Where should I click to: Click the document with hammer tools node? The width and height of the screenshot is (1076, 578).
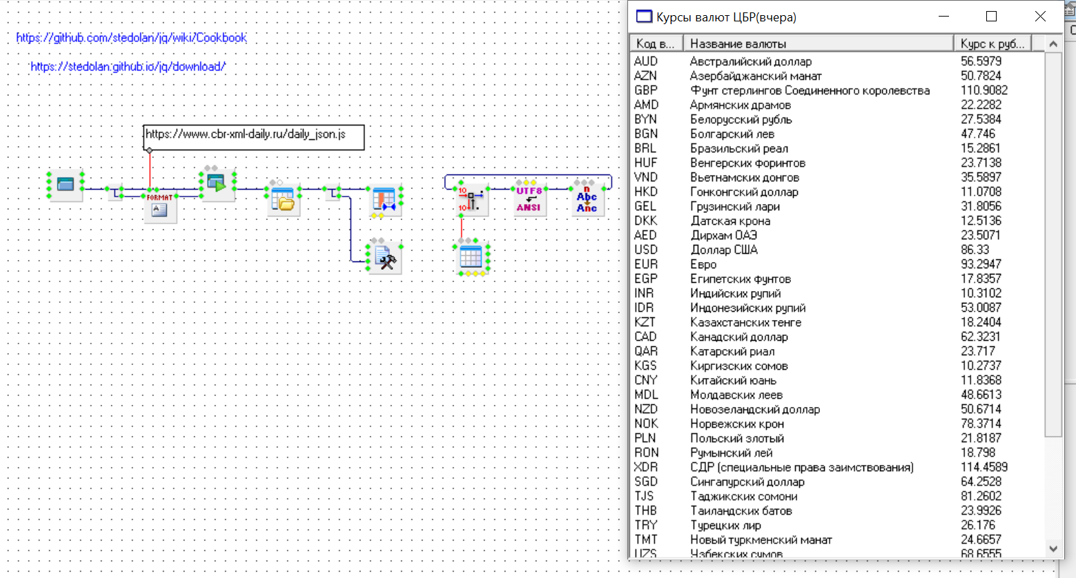pyautogui.click(x=384, y=259)
